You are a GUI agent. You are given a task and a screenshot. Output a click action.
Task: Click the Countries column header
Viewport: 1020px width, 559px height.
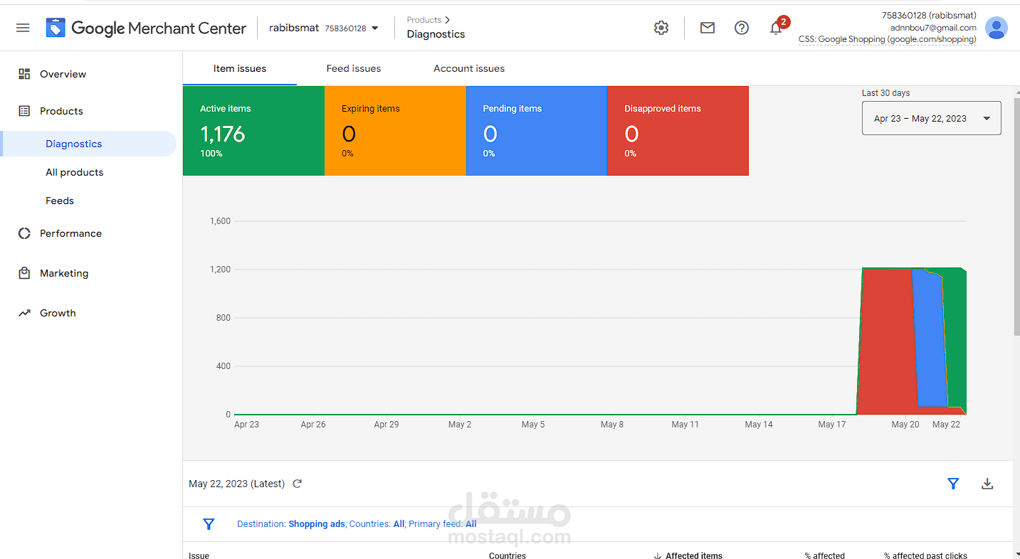tap(508, 555)
